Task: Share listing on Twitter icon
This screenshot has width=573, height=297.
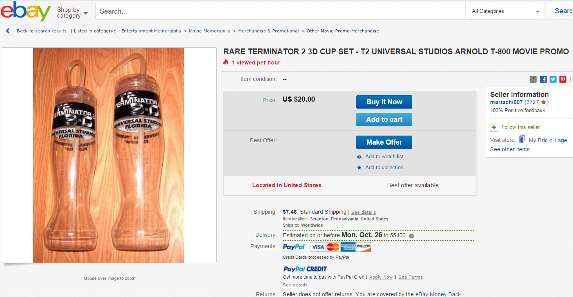Action: (553, 79)
